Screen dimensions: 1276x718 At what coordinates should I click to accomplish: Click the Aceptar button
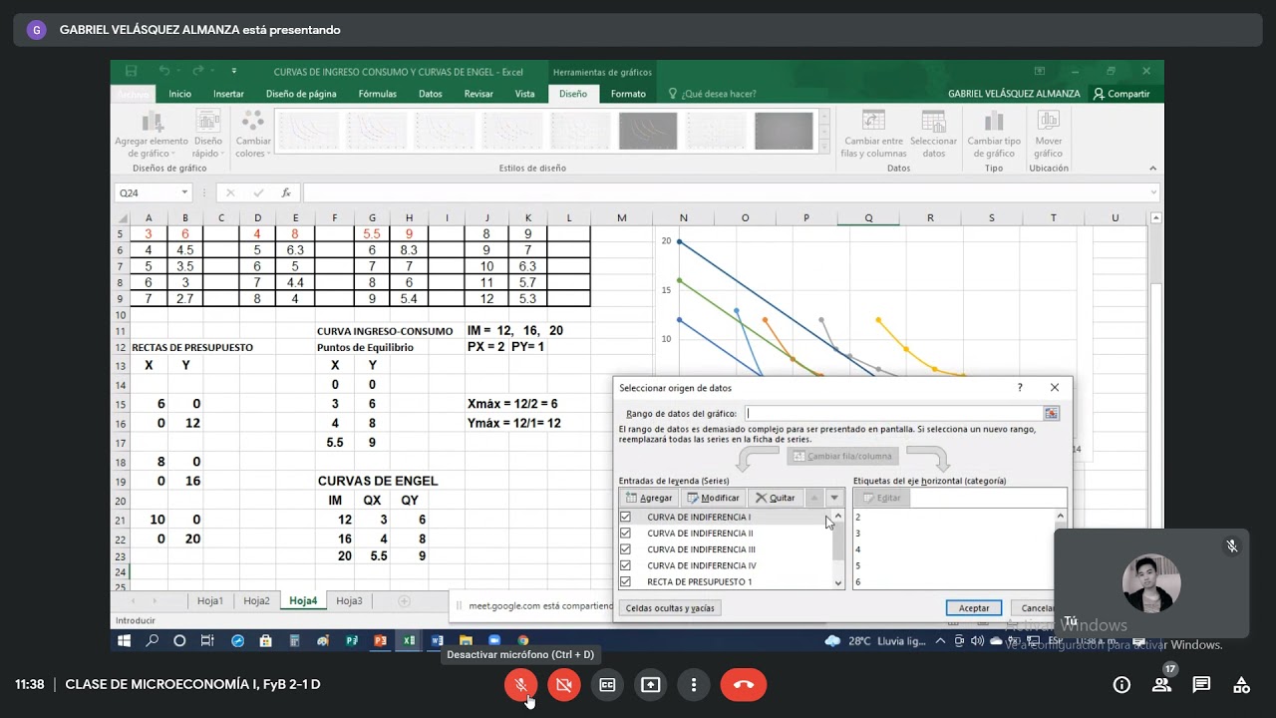coord(974,607)
